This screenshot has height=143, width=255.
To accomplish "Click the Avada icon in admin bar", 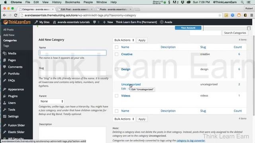I will pyautogui.click(x=161, y=22).
